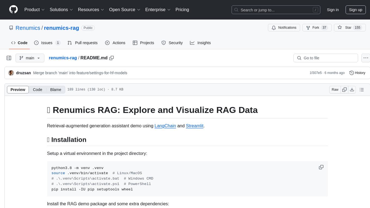The image size is (370, 208).
Task: Open the Product menu
Action: (35, 10)
